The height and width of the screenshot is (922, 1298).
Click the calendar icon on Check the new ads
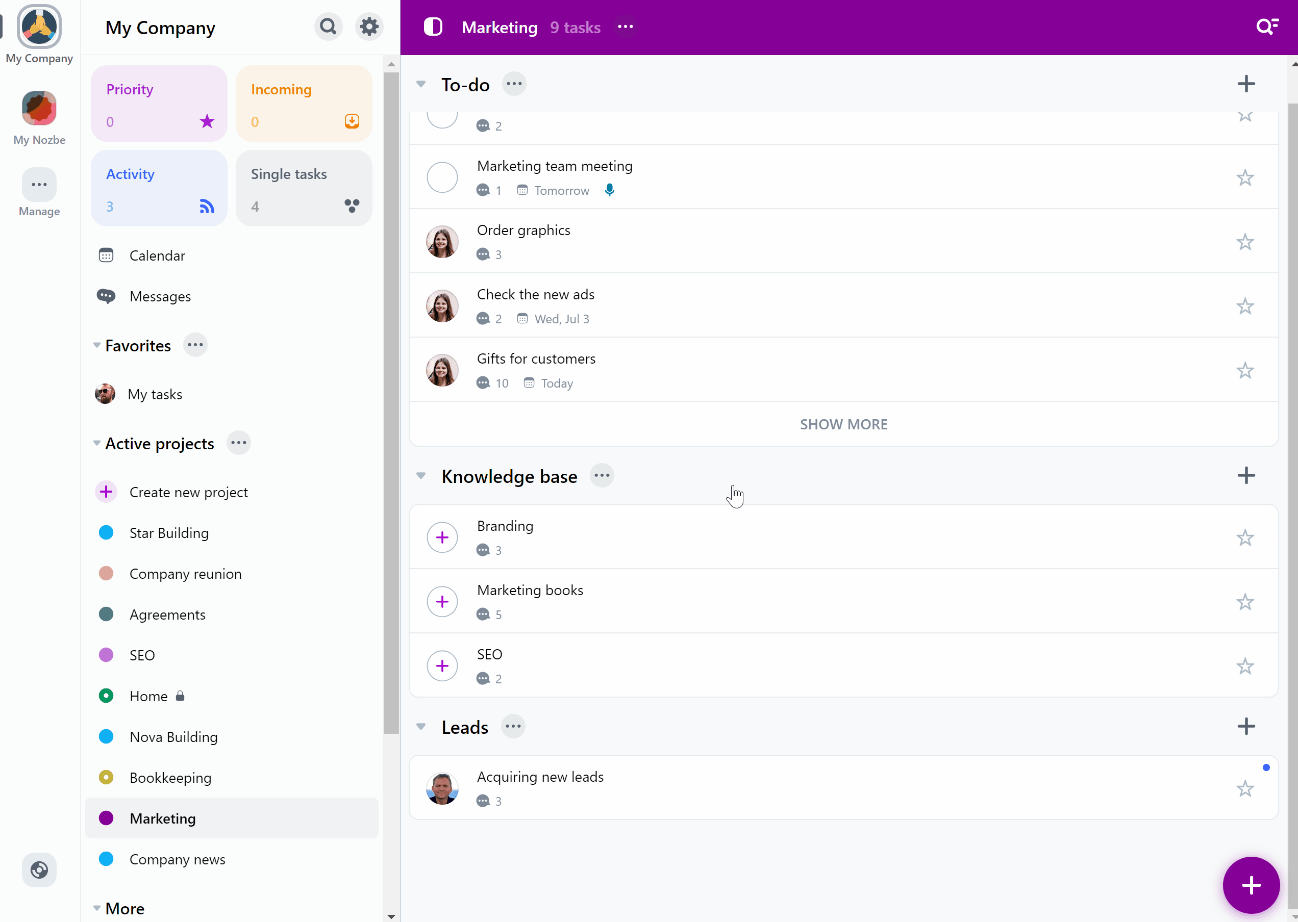point(522,318)
